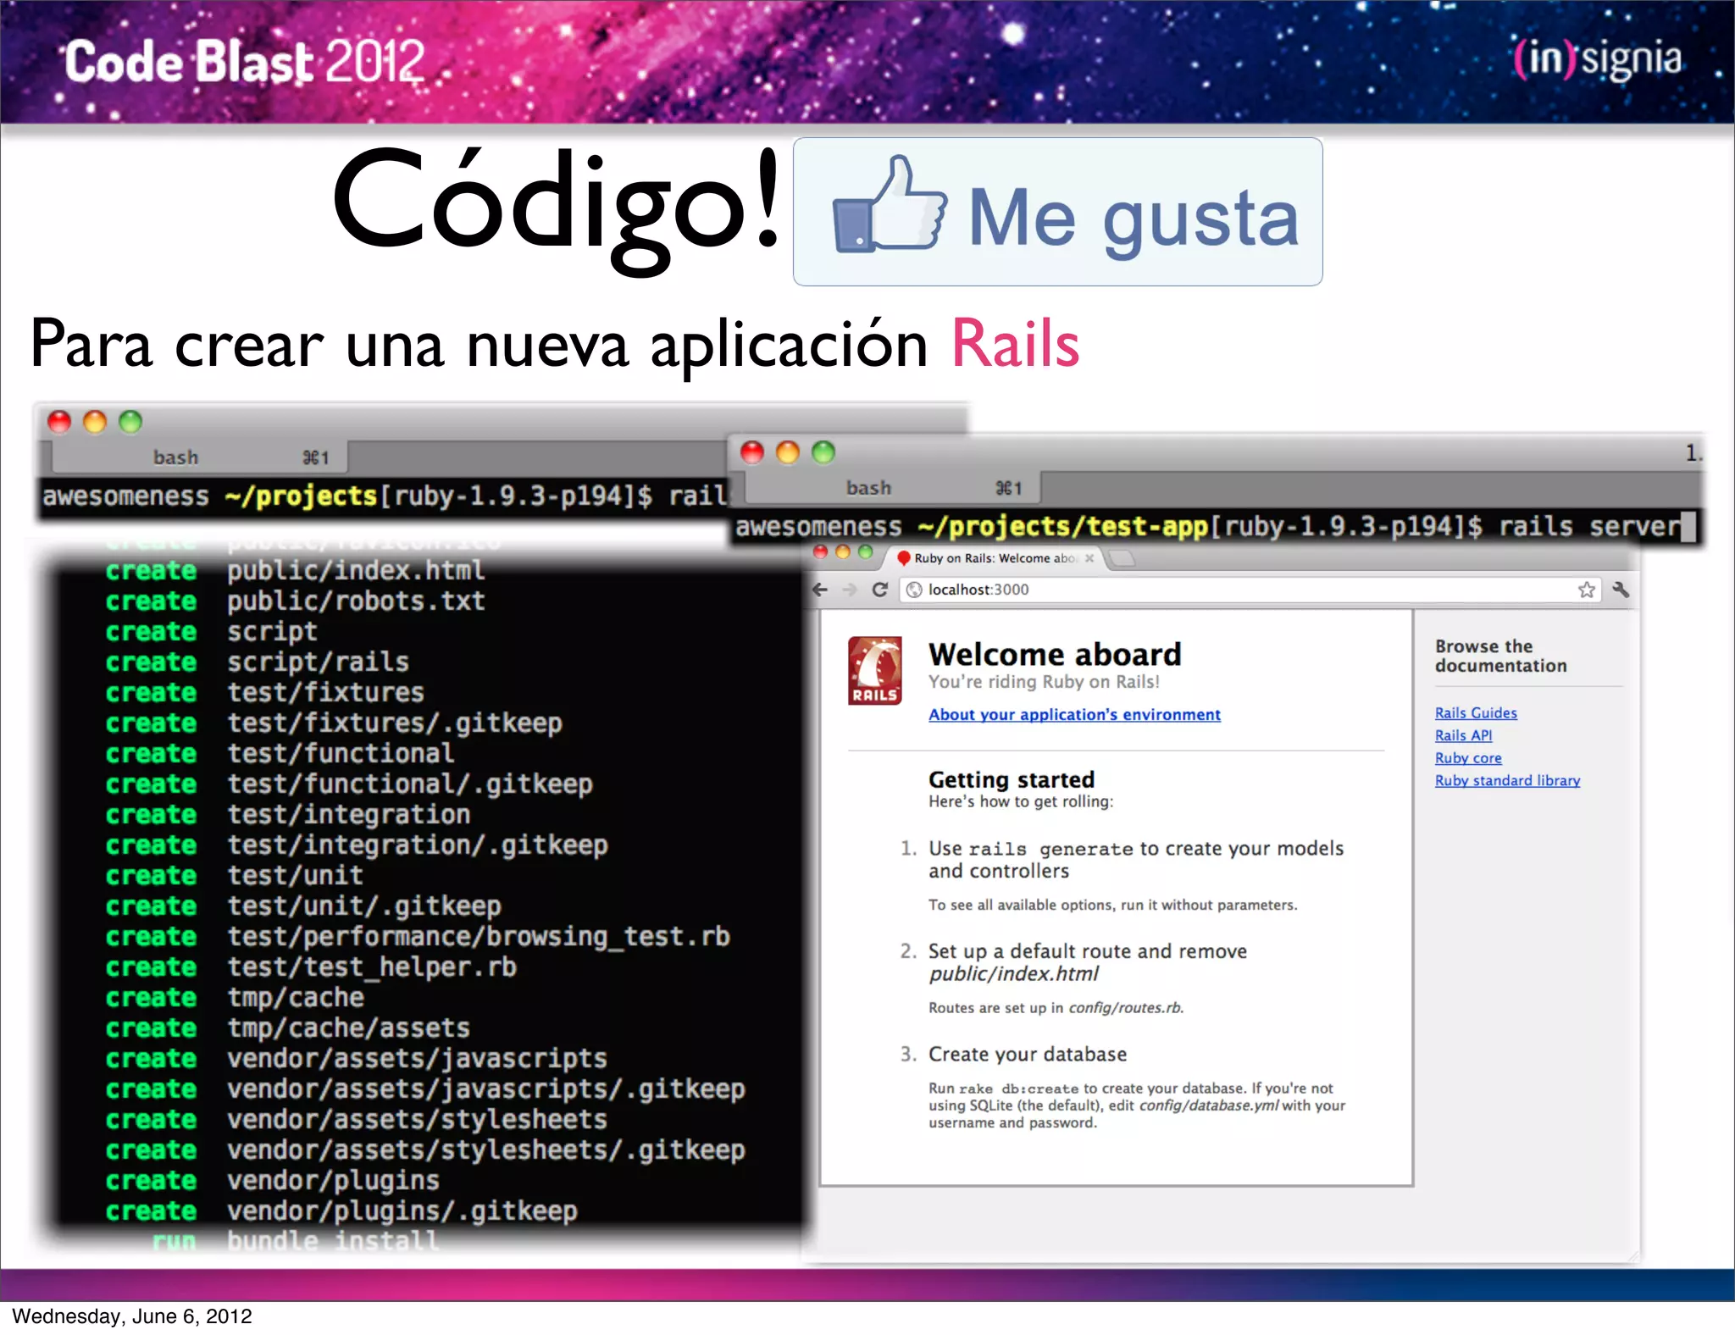Close the rails server terminal window
Image resolution: width=1735 pixels, height=1335 pixels.
pos(752,452)
